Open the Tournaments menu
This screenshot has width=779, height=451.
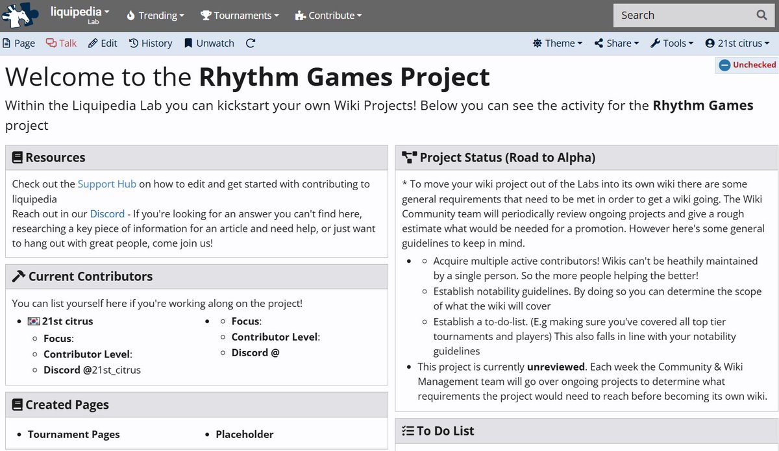pos(240,16)
